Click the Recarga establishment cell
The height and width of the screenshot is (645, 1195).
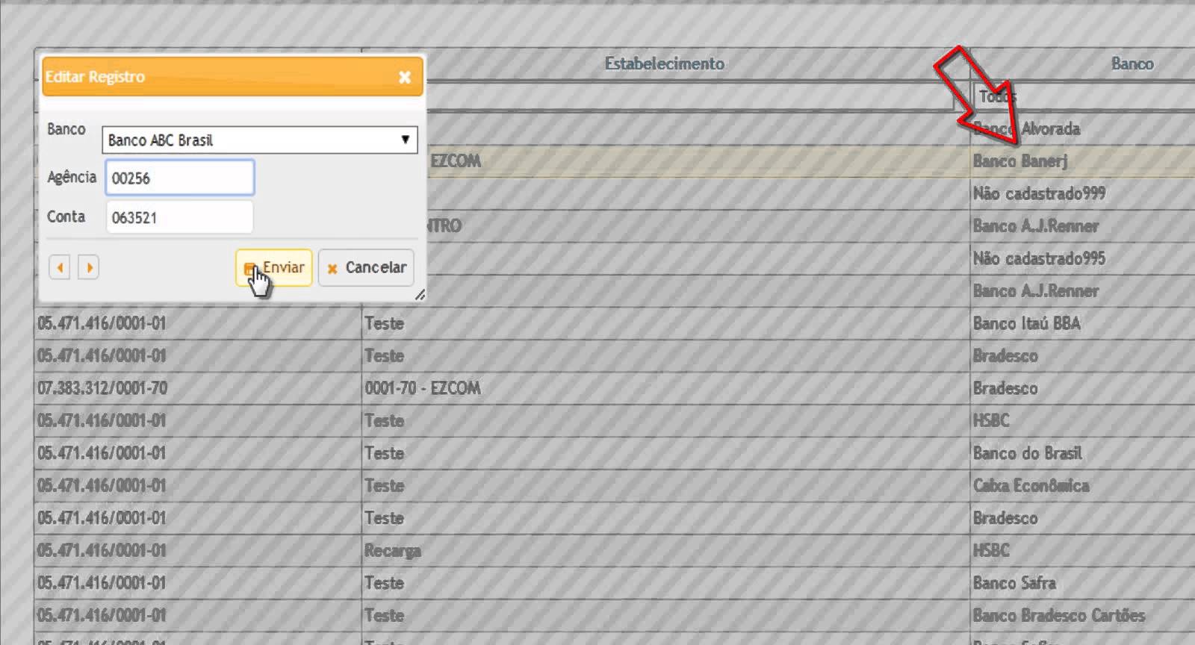[x=393, y=551]
